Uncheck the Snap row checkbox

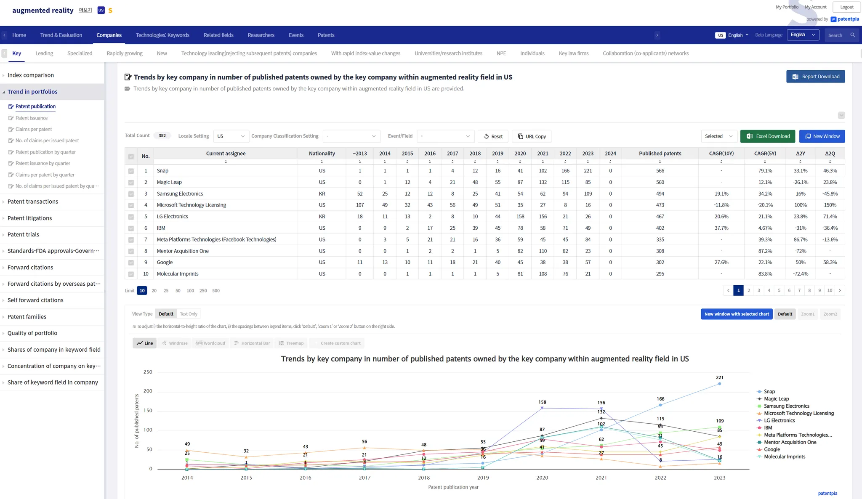click(131, 171)
